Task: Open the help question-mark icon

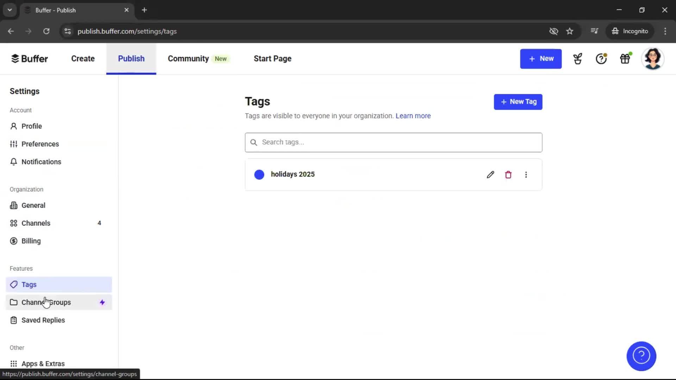Action: pos(601,59)
